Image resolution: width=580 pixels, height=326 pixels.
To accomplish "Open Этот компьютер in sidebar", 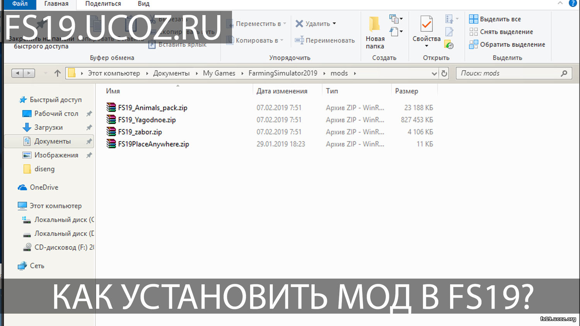I will (50, 206).
